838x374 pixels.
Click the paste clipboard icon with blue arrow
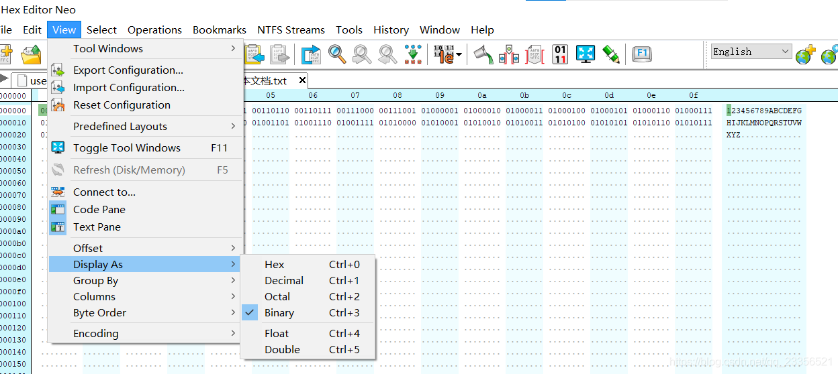click(256, 54)
